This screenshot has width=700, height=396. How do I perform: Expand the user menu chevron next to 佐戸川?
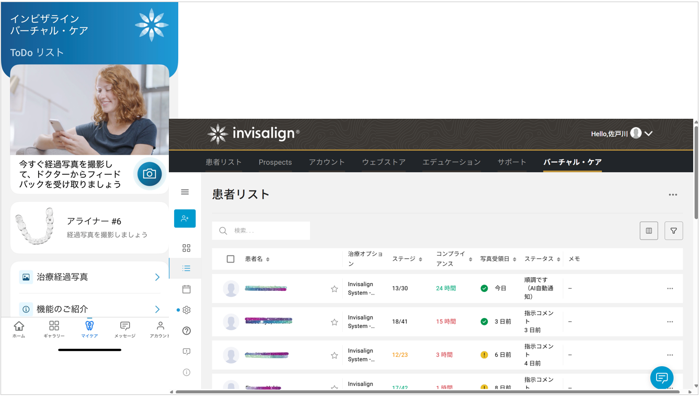[x=649, y=133]
